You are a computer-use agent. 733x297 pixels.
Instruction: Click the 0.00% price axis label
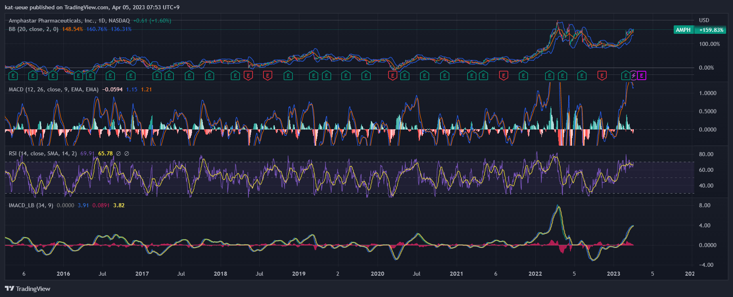tap(706, 68)
